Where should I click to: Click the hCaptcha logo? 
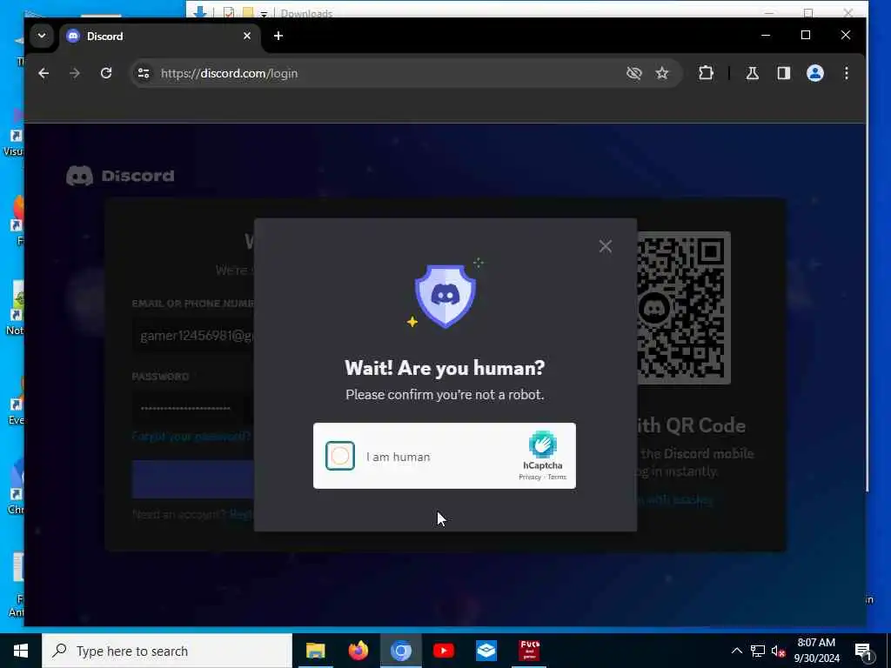tap(543, 444)
